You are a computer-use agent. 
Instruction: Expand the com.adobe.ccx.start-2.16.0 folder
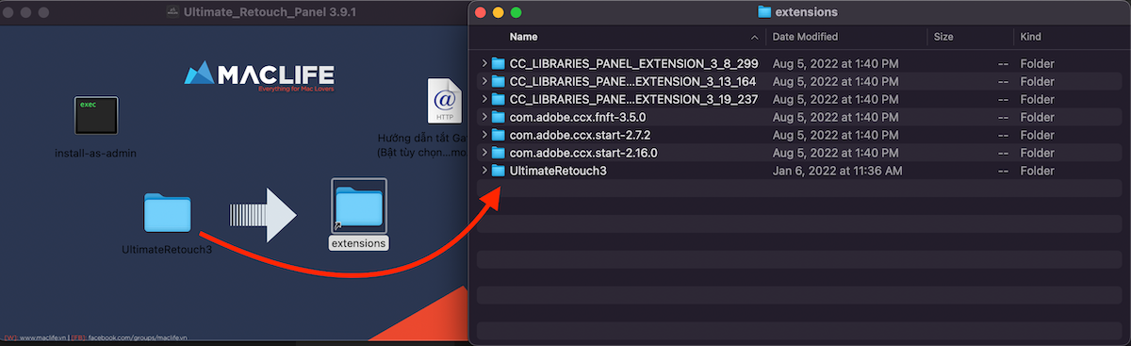coord(484,153)
